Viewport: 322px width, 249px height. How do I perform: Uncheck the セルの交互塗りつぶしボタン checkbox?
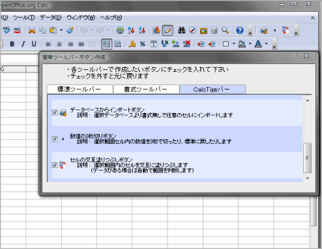55,165
